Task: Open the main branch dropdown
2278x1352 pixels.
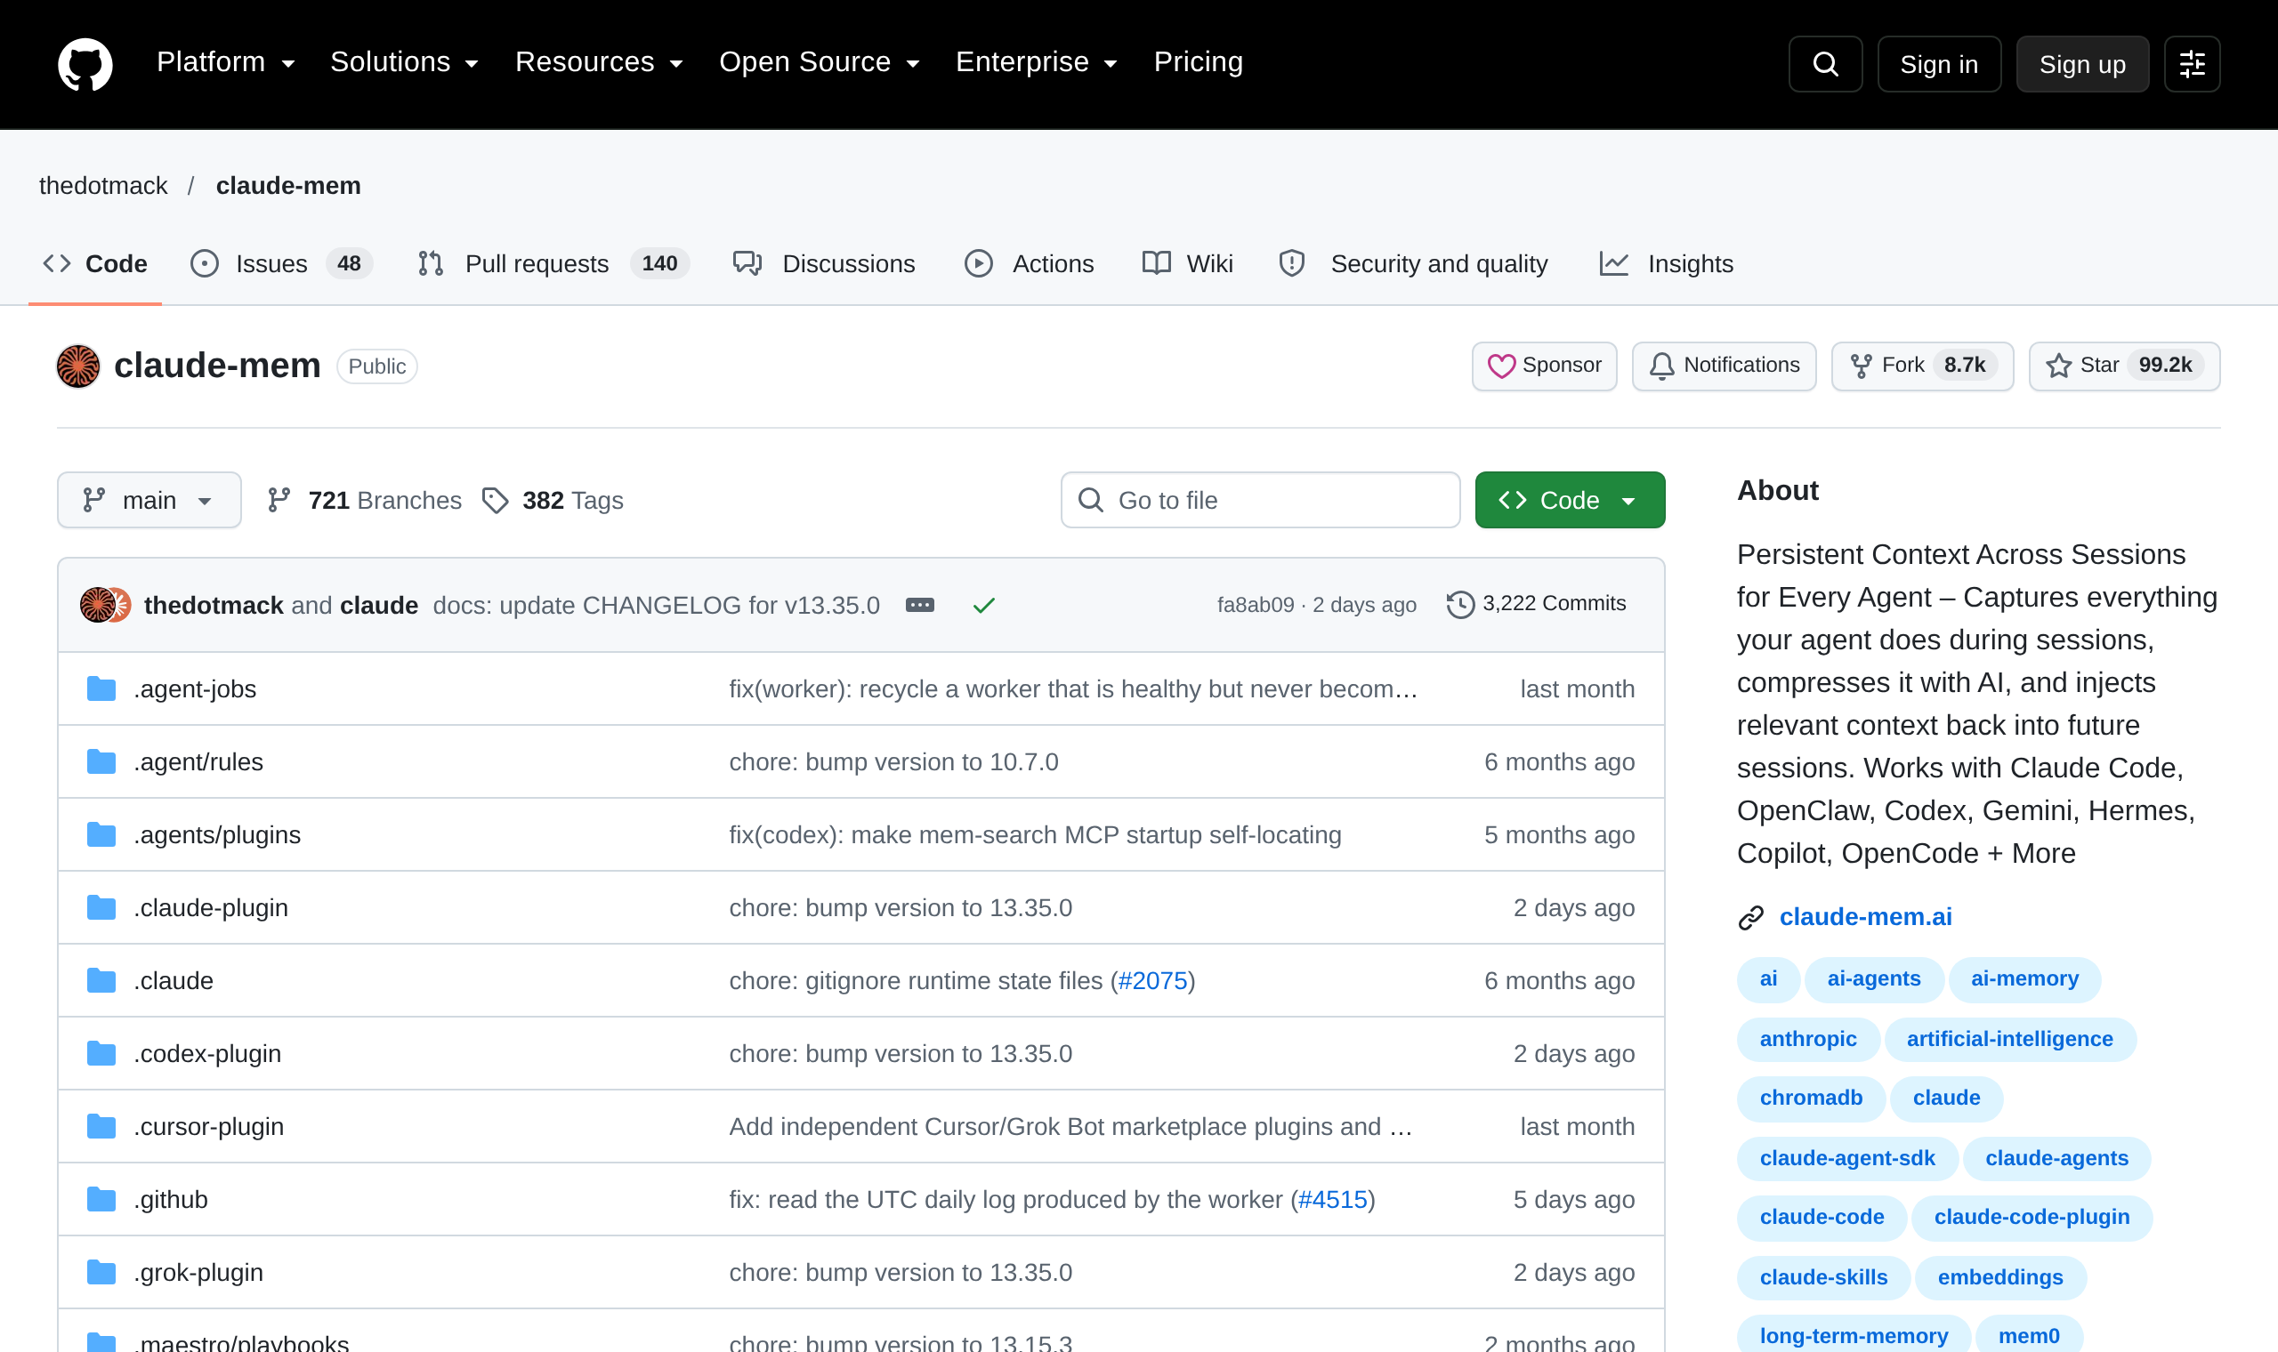Action: pos(149,500)
